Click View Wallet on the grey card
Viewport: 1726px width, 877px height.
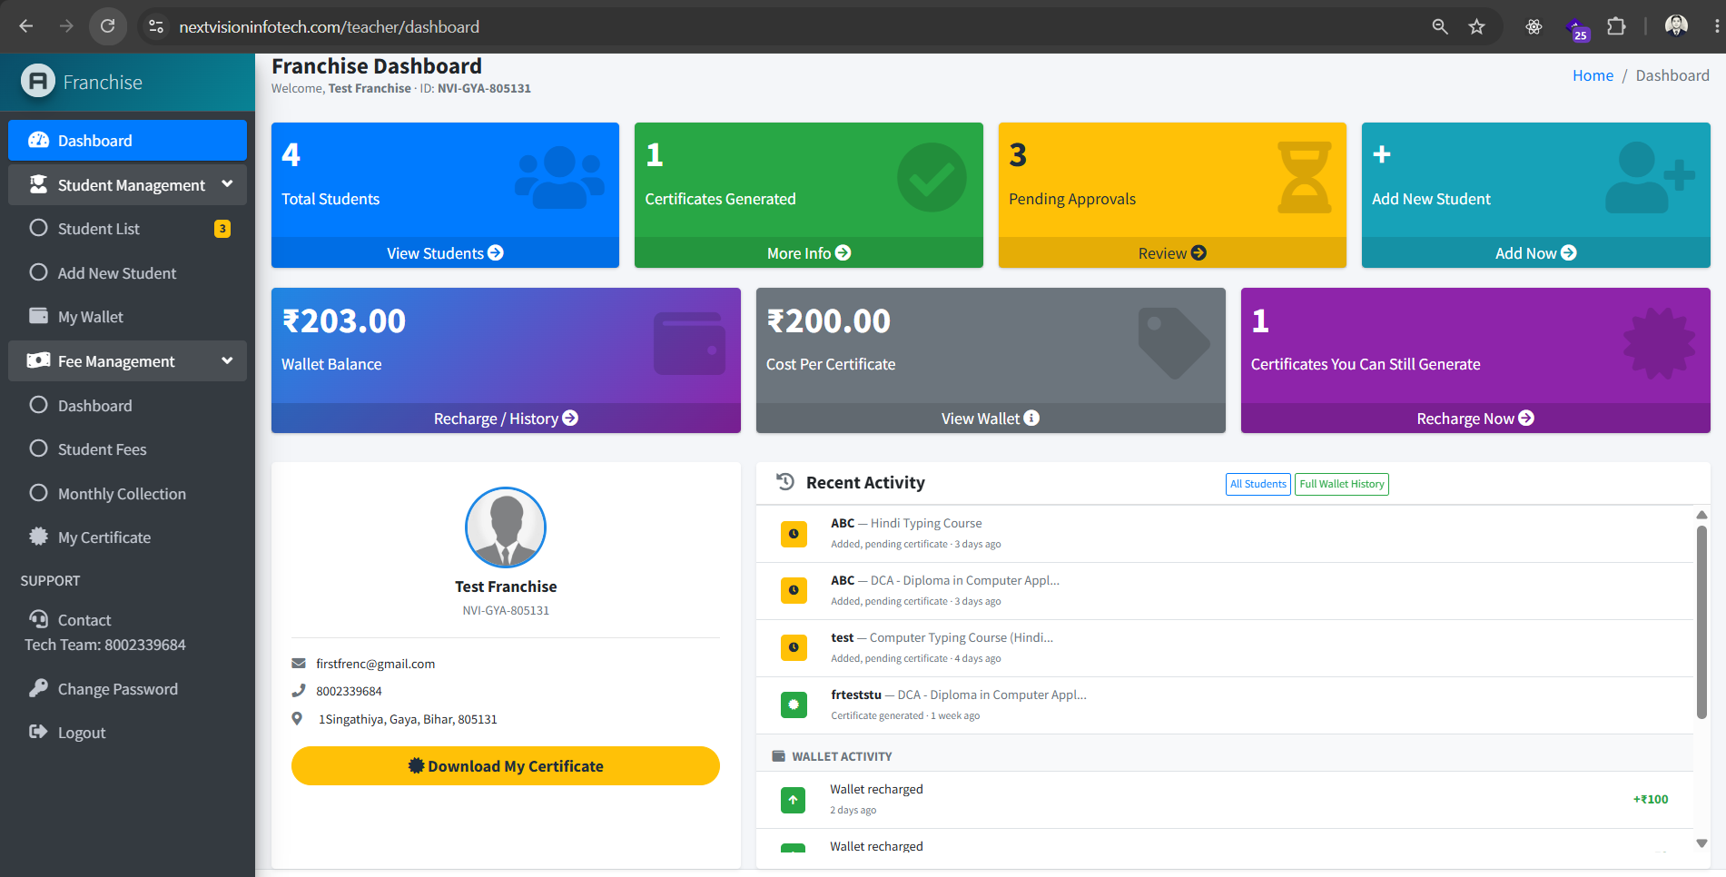[x=991, y=419]
